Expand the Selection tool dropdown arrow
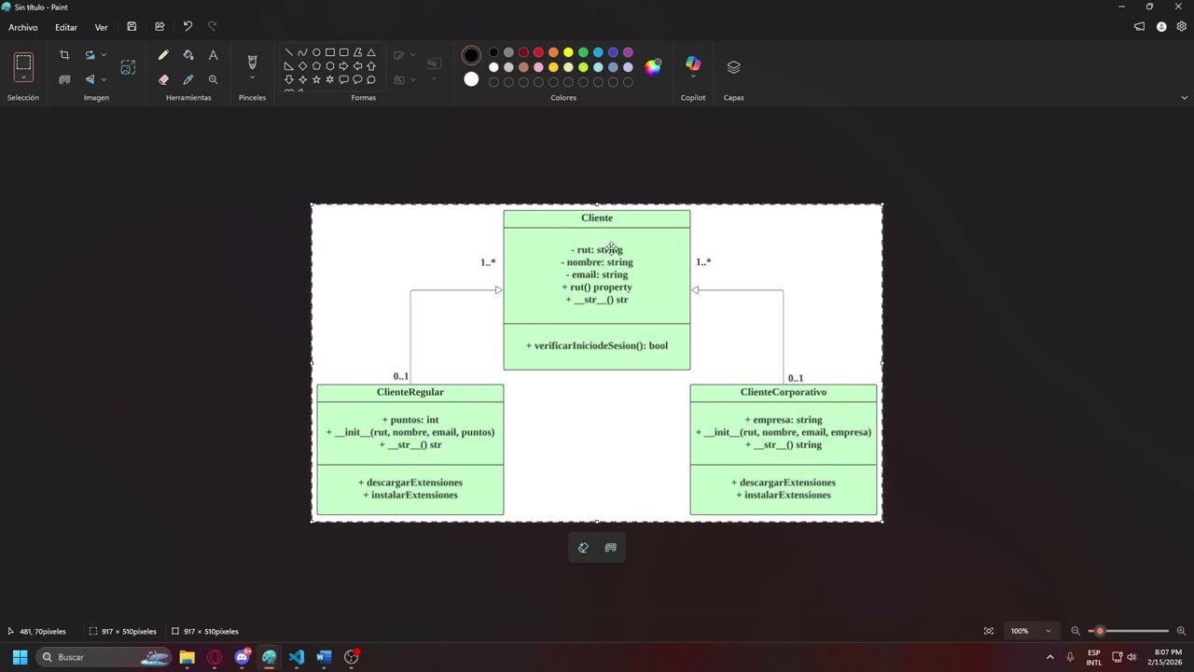1194x672 pixels. click(23, 78)
